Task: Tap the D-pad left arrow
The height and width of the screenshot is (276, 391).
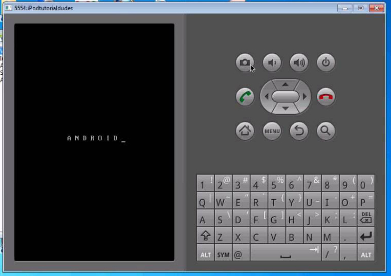Action: [x=266, y=97]
